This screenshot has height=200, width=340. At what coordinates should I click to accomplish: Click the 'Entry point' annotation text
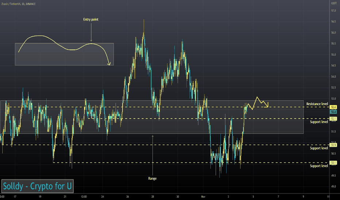point(91,20)
